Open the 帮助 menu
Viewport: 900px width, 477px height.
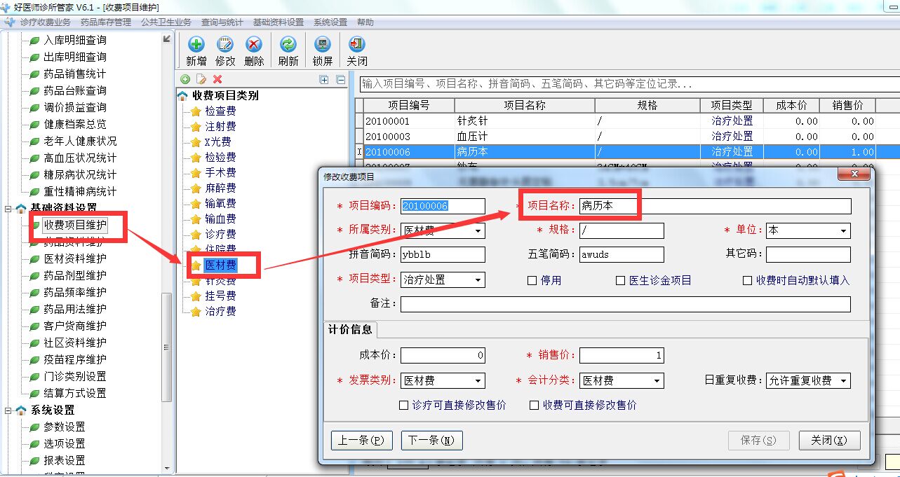pos(365,22)
